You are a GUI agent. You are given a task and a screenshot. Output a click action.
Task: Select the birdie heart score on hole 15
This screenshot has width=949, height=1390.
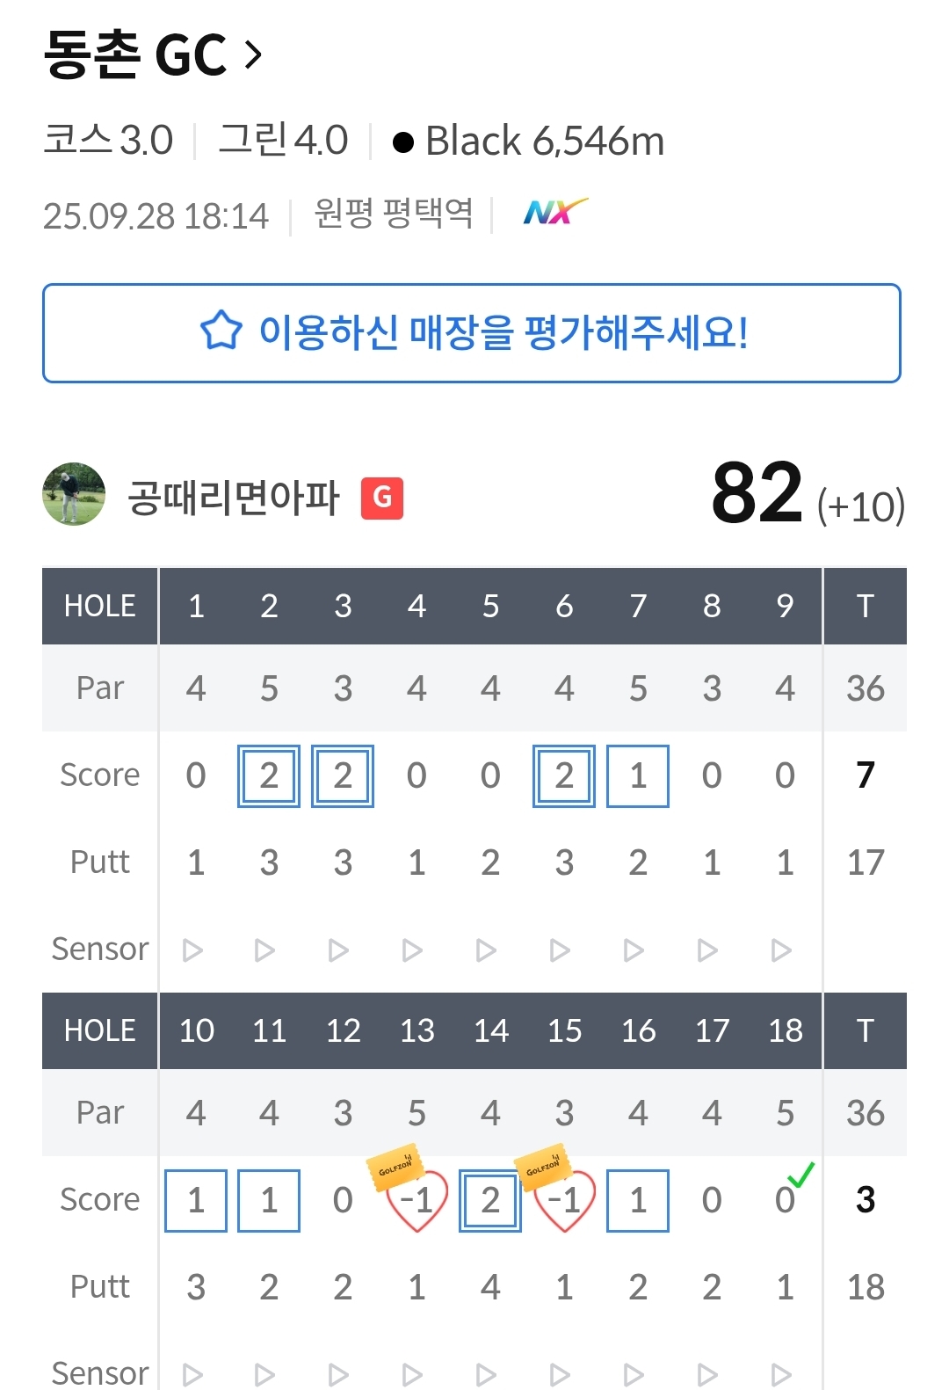point(566,1201)
